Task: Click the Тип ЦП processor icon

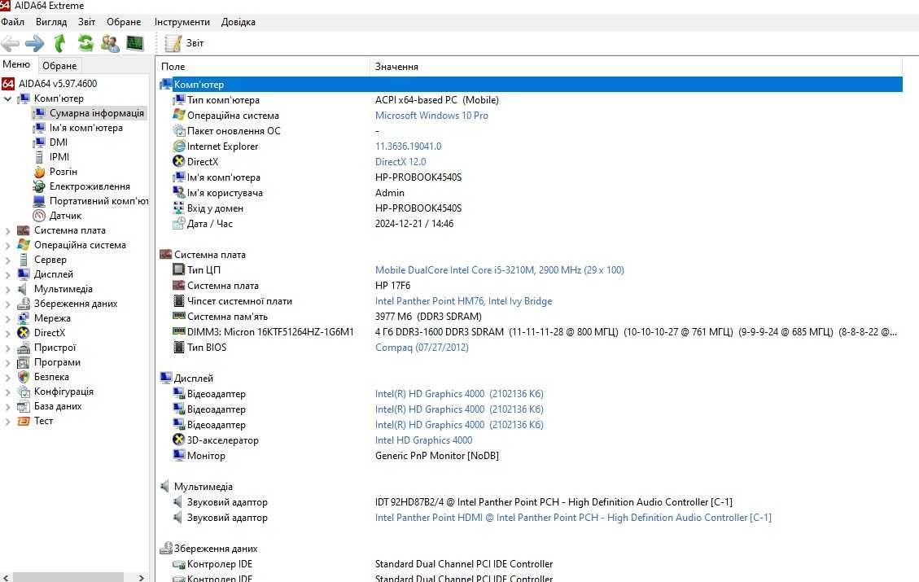Action: (x=179, y=269)
